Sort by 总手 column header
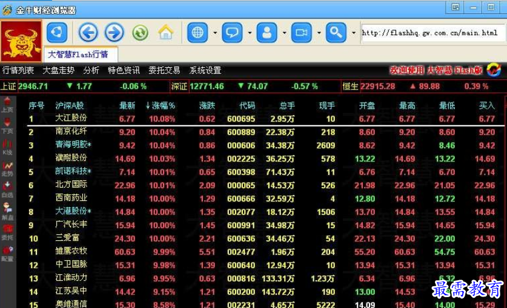The image size is (507, 308). (x=287, y=105)
